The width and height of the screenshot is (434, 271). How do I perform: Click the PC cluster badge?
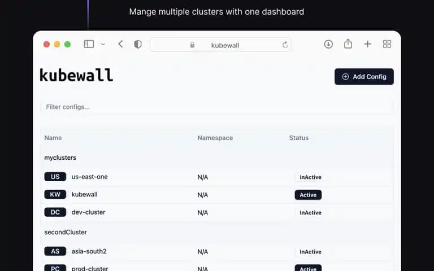[x=55, y=268]
